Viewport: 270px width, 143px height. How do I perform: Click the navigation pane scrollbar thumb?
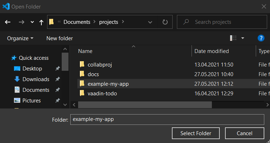(65, 62)
